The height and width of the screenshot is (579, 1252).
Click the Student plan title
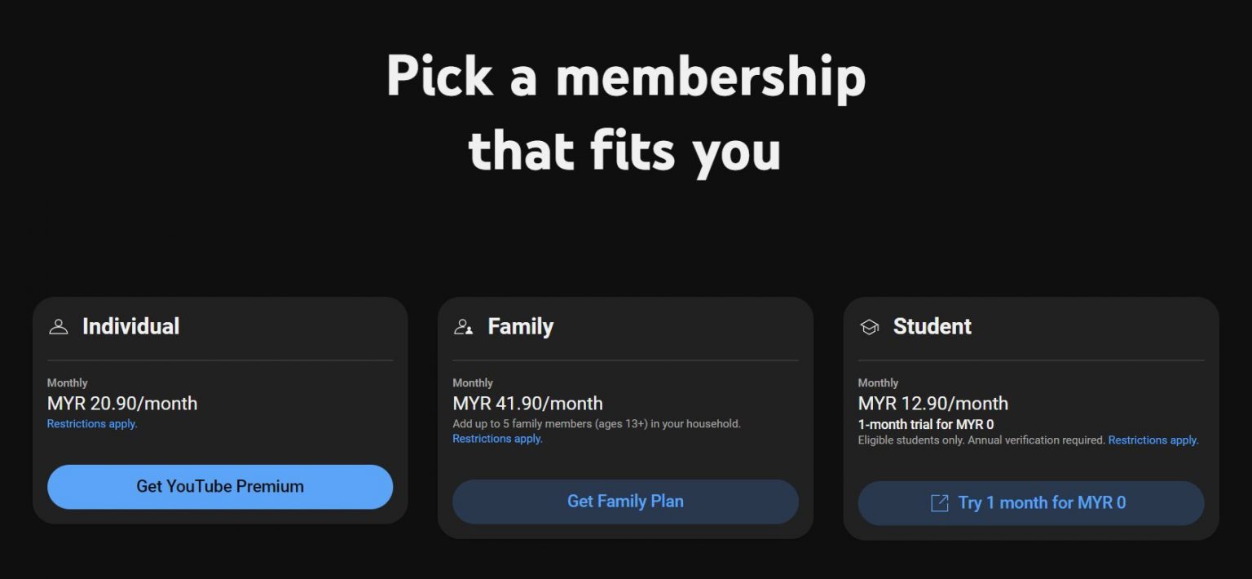932,326
